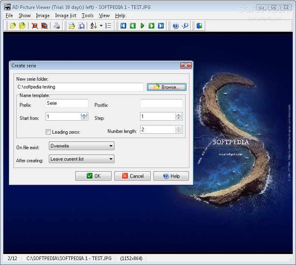Screen dimensions: 296x265
Task: Jump to the last image
Action: pos(161,26)
